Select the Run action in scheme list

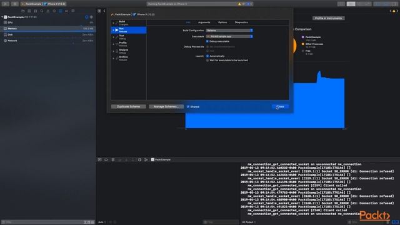129,30
